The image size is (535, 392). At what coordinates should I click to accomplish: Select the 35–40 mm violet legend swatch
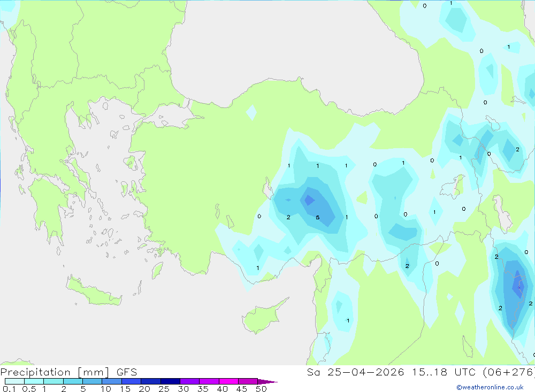click(x=209, y=381)
